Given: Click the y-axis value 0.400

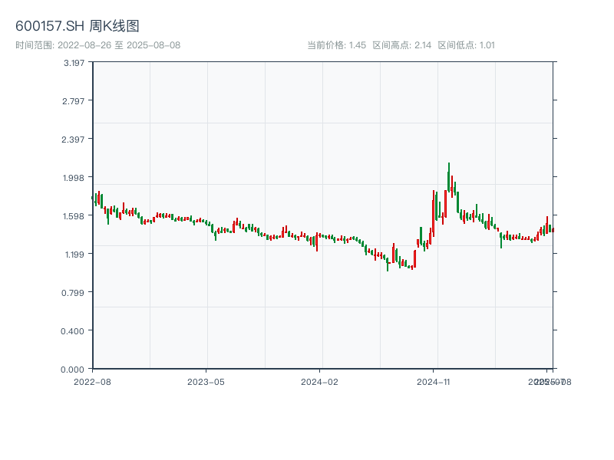Looking at the screenshot, I should [72, 331].
